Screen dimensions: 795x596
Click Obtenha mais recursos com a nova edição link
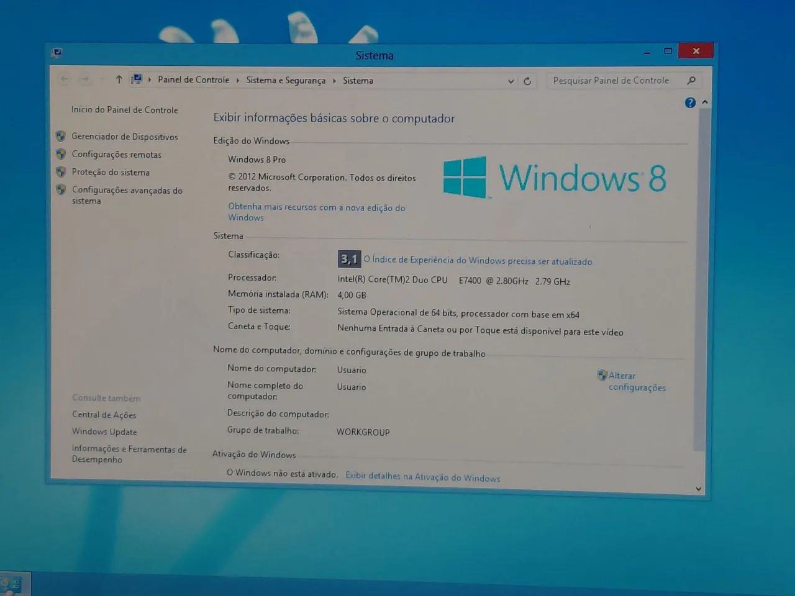click(x=316, y=212)
